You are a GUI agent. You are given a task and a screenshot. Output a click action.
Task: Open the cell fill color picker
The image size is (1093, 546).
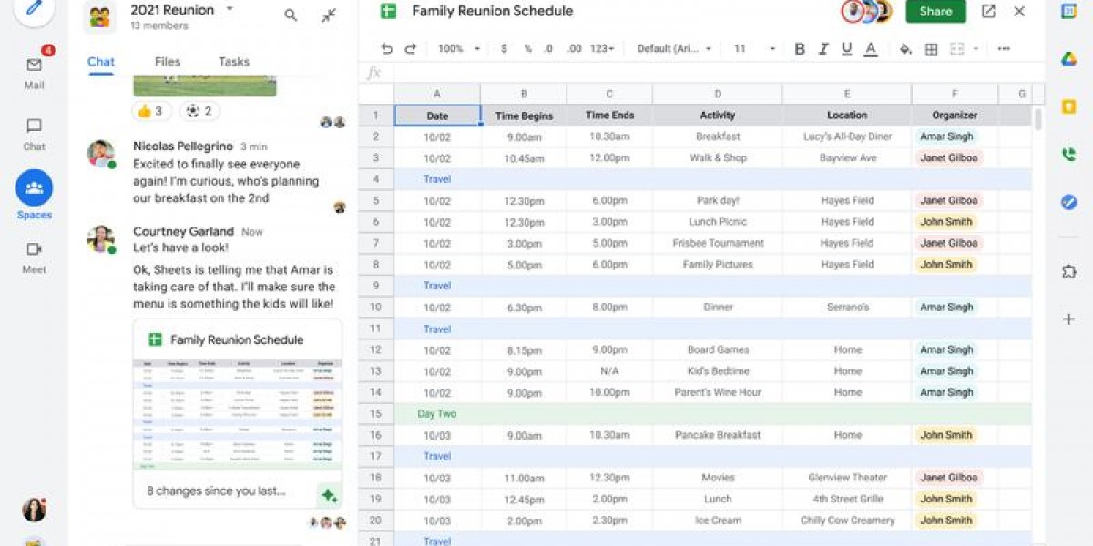pyautogui.click(x=905, y=49)
